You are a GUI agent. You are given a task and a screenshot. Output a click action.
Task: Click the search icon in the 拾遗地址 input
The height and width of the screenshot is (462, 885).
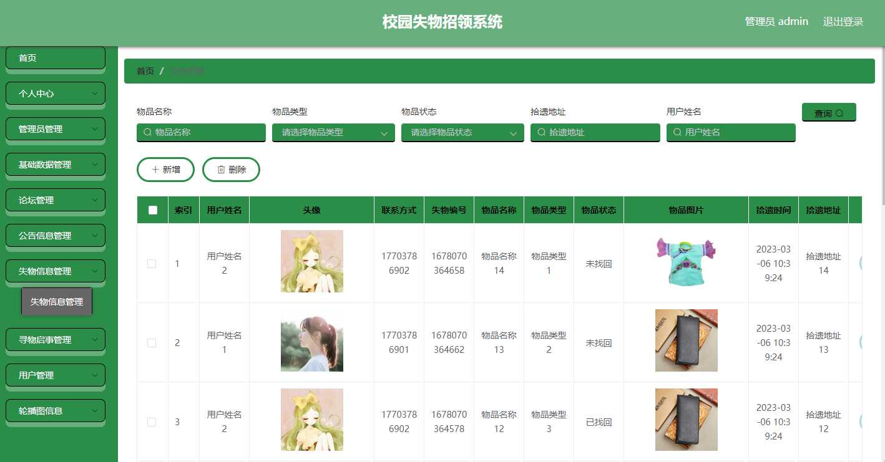(540, 132)
